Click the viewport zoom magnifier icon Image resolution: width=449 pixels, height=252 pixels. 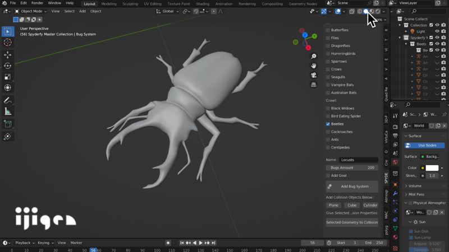coord(314,57)
